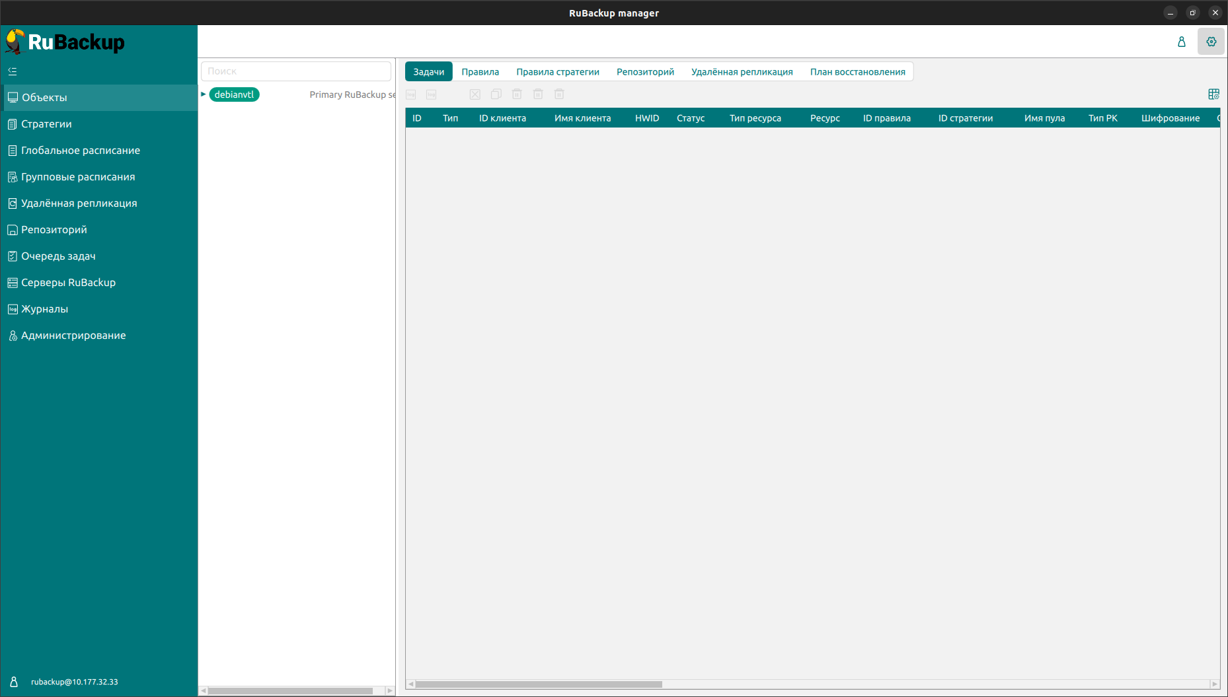1228x697 pixels.
Task: Click the horizontal scrollbar under tasks table
Action: coord(539,684)
